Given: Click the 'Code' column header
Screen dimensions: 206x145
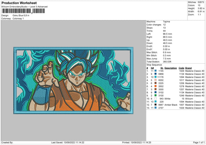Looking at the screenshot, I should (181, 68).
